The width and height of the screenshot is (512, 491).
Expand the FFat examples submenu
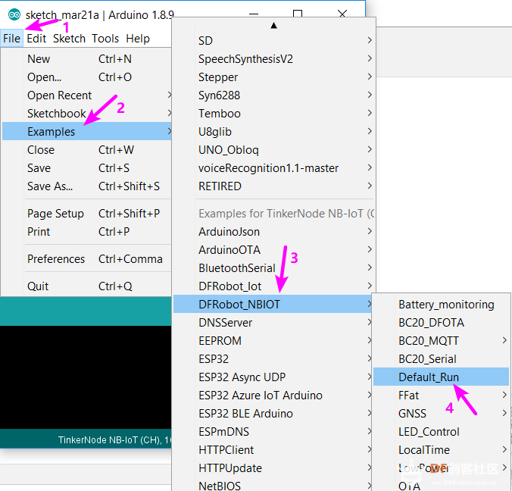[441, 396]
